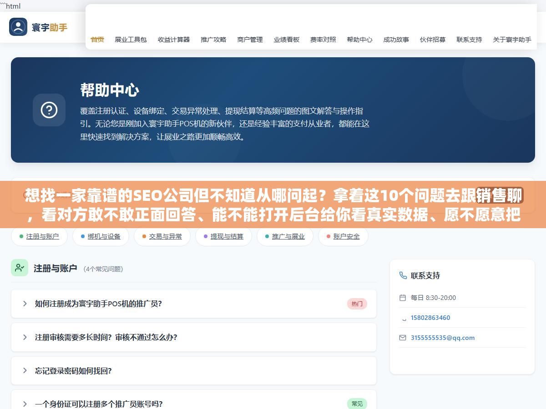Open the 关于寰宇助手 nav item

tap(512, 40)
